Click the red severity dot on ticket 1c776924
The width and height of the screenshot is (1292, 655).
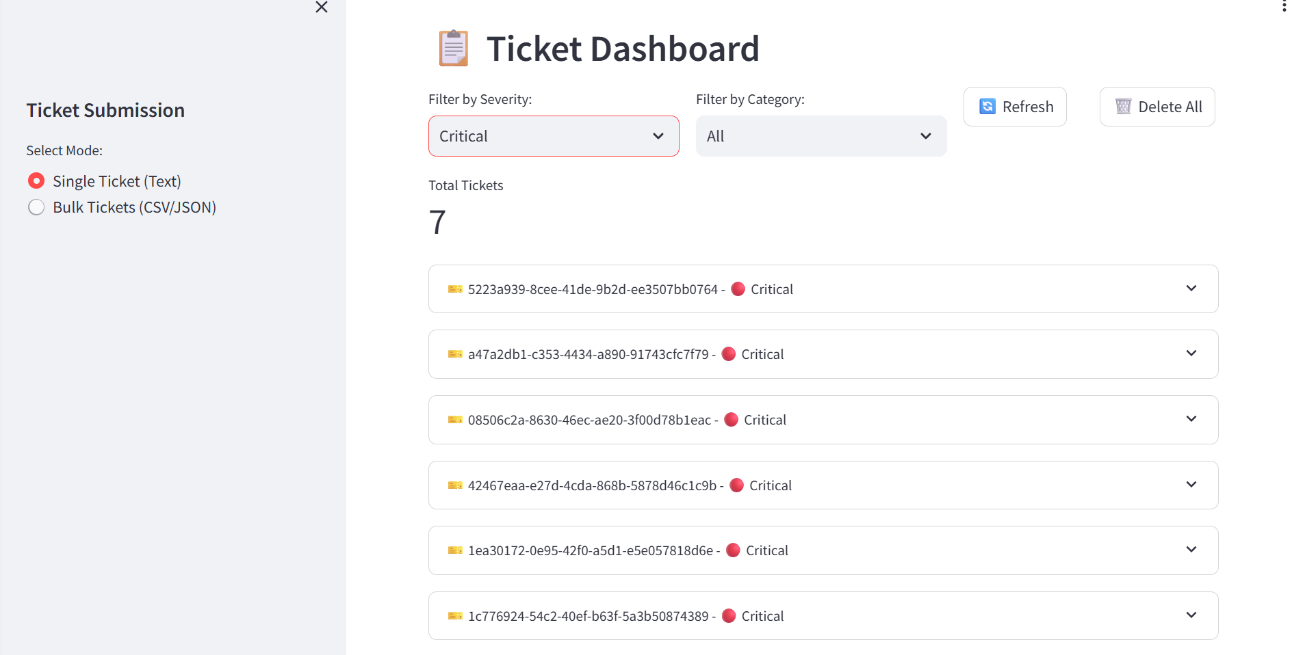(729, 616)
